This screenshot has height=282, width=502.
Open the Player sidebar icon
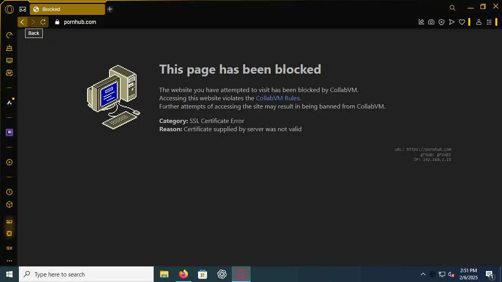9,162
